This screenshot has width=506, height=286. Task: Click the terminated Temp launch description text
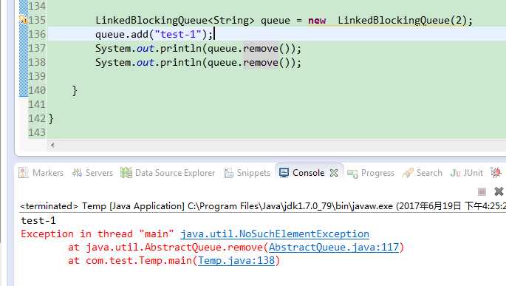point(263,206)
